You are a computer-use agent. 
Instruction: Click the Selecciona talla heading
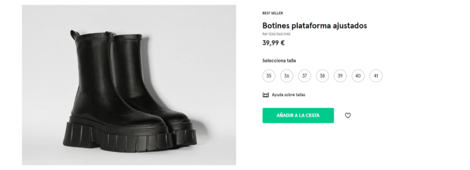tap(279, 60)
